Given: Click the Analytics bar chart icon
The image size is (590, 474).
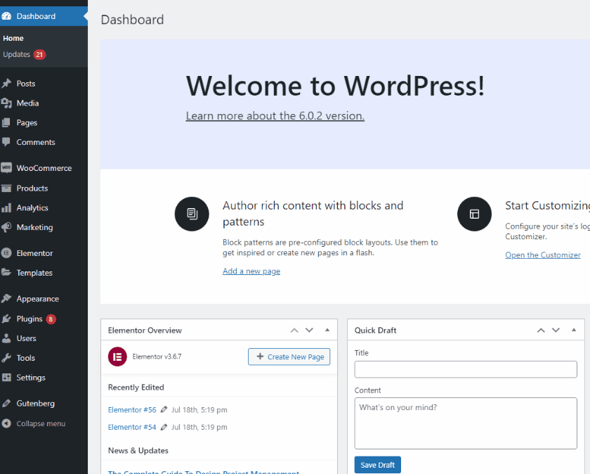Looking at the screenshot, I should pyautogui.click(x=6, y=207).
